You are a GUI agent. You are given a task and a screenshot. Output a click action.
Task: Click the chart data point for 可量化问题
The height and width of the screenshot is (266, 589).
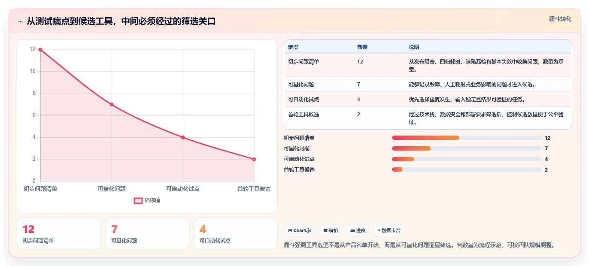112,104
